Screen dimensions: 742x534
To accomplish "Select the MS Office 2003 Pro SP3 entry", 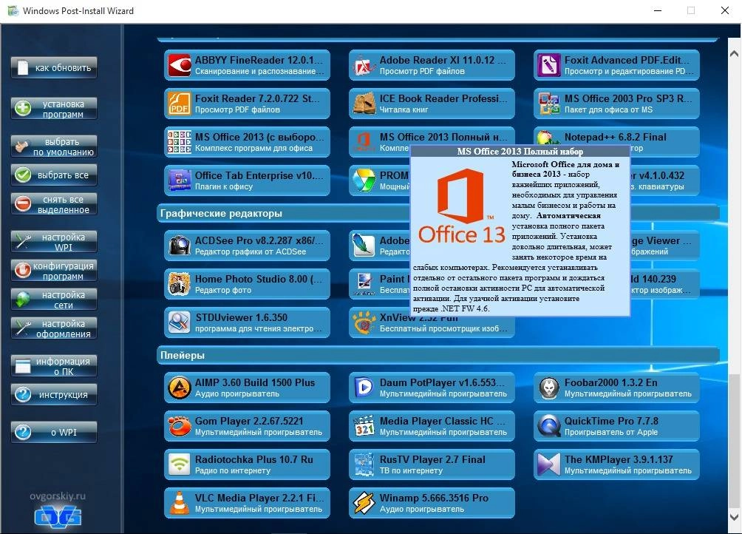I will [616, 104].
